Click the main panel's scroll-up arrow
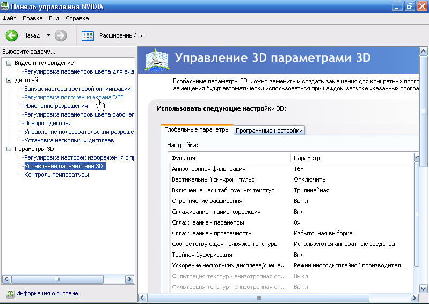Image resolution: width=429 pixels, height=304 pixels. tap(423, 52)
